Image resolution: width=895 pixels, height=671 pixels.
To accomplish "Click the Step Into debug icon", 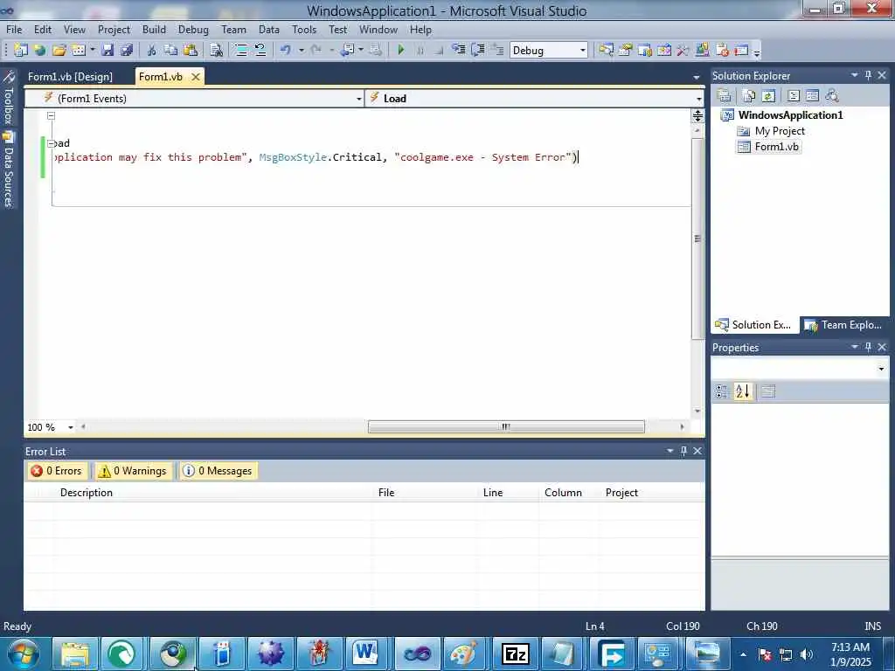I will 458,50.
